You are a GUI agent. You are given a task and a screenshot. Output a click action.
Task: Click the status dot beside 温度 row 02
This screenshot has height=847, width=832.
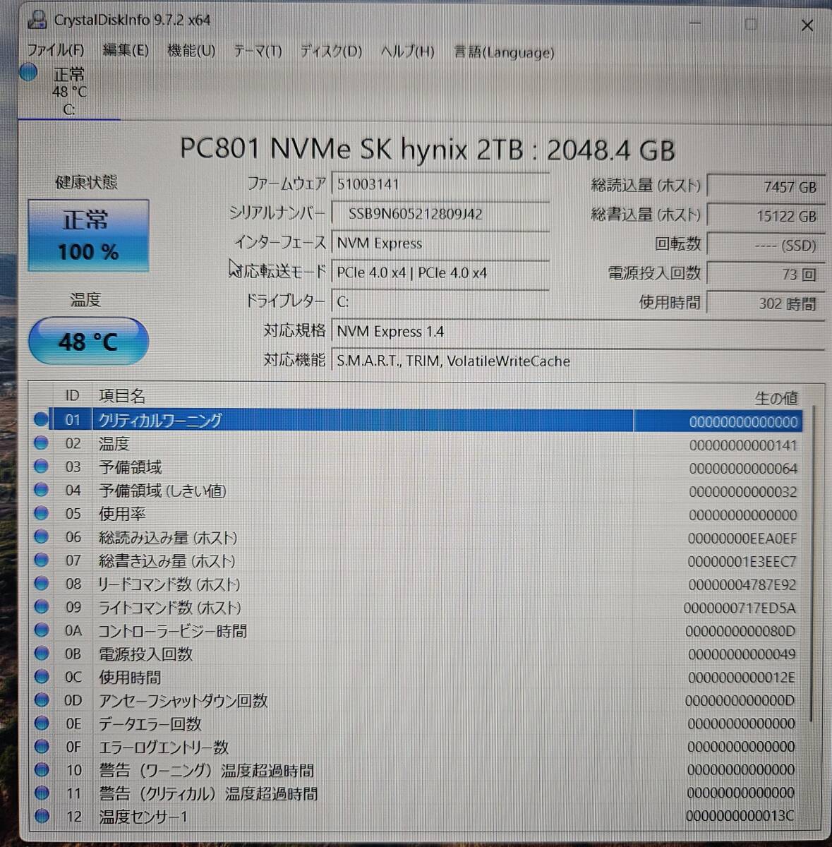click(42, 443)
